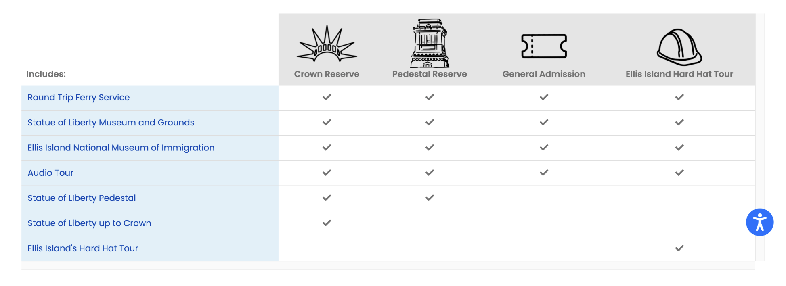Click Crown Reserve checkmark for up to Crown
786x286 pixels.
point(327,223)
